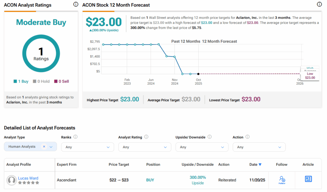Follow analyst Lucas Ward

point(282,180)
